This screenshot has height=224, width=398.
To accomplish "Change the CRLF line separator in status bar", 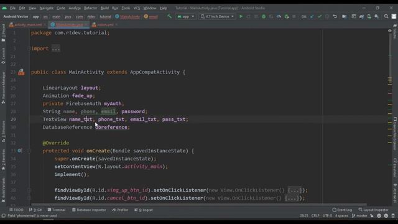I will (315, 216).
